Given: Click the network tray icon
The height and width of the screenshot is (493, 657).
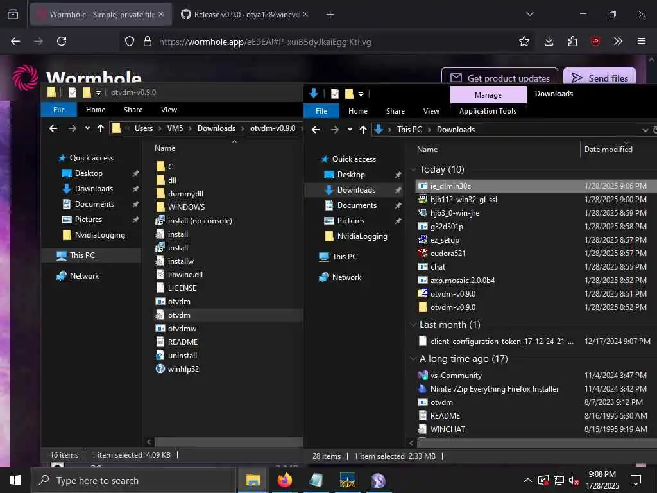Looking at the screenshot, I should pyautogui.click(x=559, y=480).
